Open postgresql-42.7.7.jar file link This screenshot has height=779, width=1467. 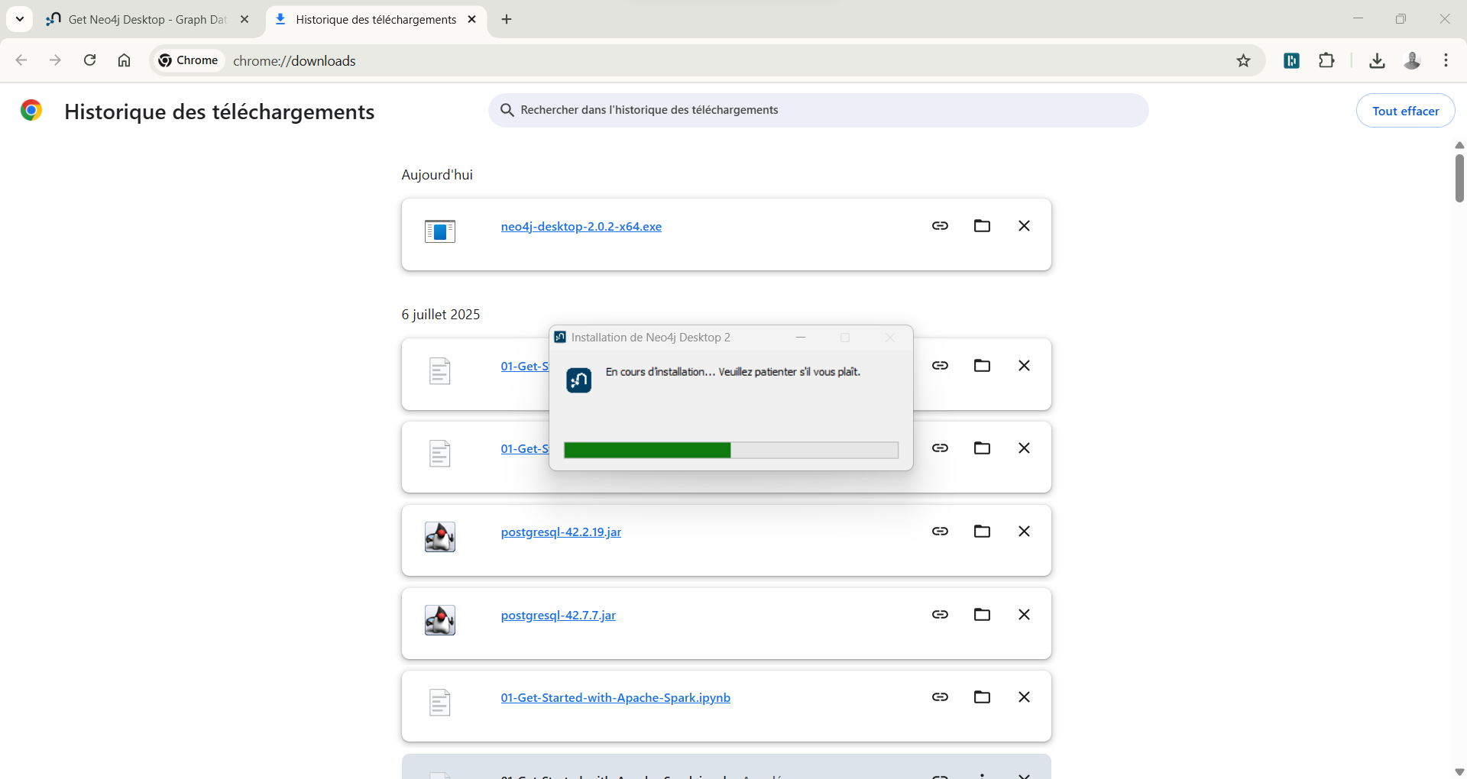558,616
